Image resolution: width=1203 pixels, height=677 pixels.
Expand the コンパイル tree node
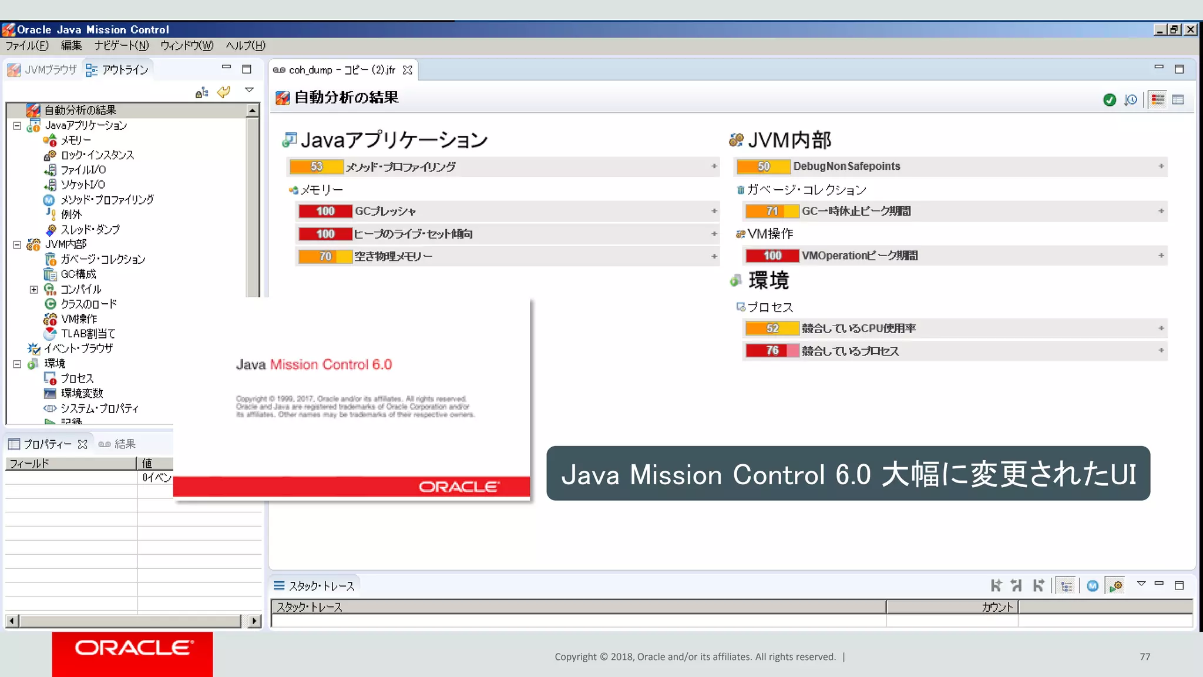click(33, 289)
